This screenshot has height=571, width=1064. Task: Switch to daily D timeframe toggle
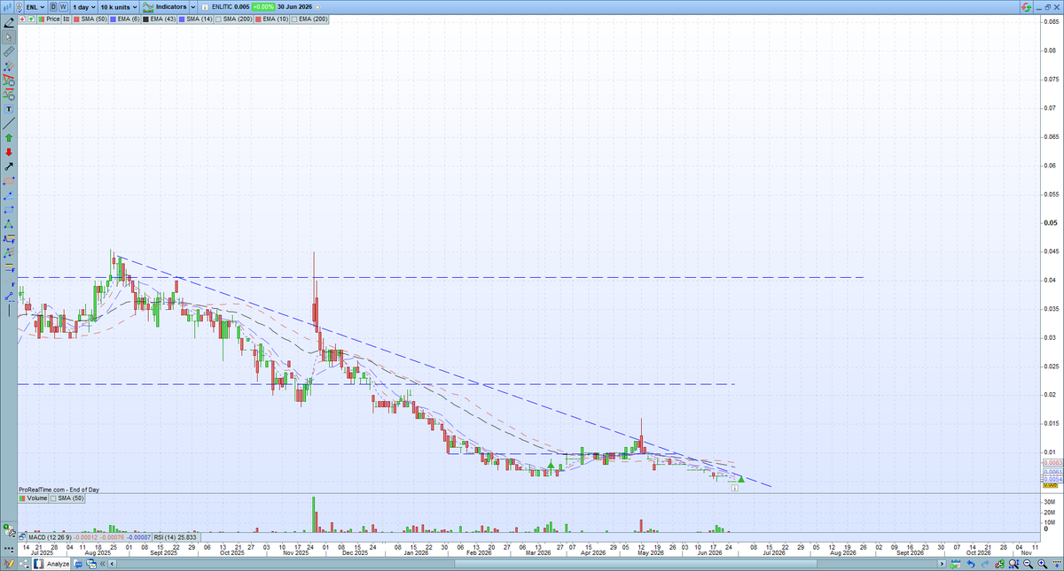[53, 6]
